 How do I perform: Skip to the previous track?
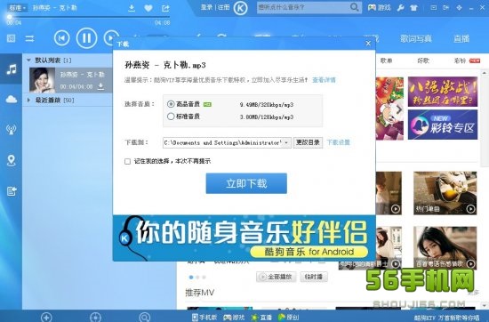click(61, 38)
